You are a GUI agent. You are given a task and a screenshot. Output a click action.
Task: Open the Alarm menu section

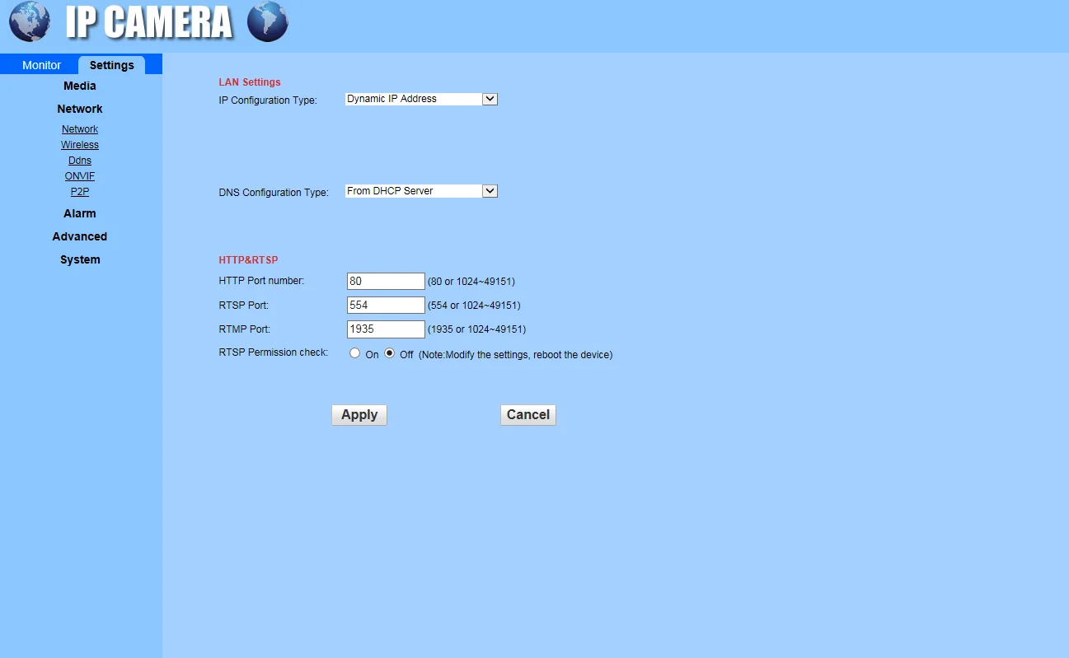pyautogui.click(x=80, y=213)
